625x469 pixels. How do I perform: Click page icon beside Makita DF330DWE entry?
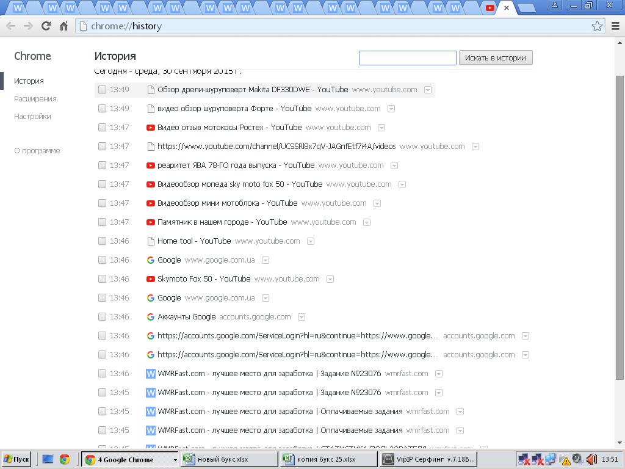pyautogui.click(x=151, y=90)
